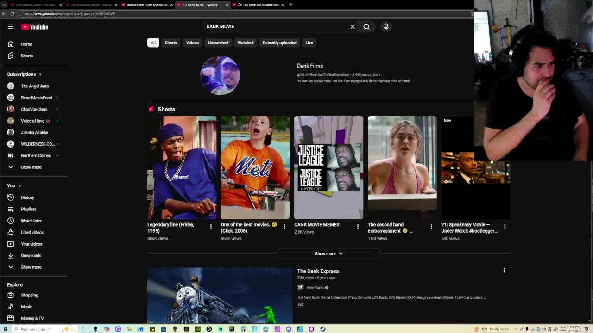Click the browser reload button
Screen dimensions: 593x333
tap(12, 14)
